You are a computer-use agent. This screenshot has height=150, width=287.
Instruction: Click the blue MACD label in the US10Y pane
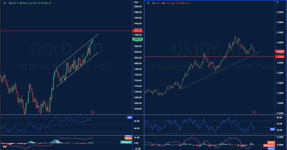tap(271, 149)
